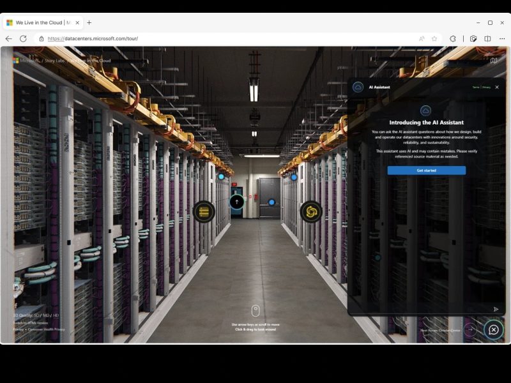Open the browser ellipsis menu

tap(502, 38)
